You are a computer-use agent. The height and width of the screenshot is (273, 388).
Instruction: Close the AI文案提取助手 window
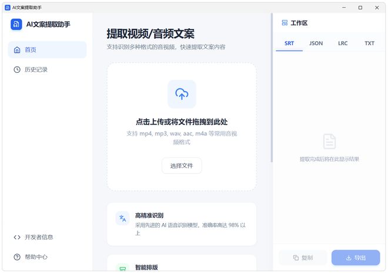[x=377, y=8]
